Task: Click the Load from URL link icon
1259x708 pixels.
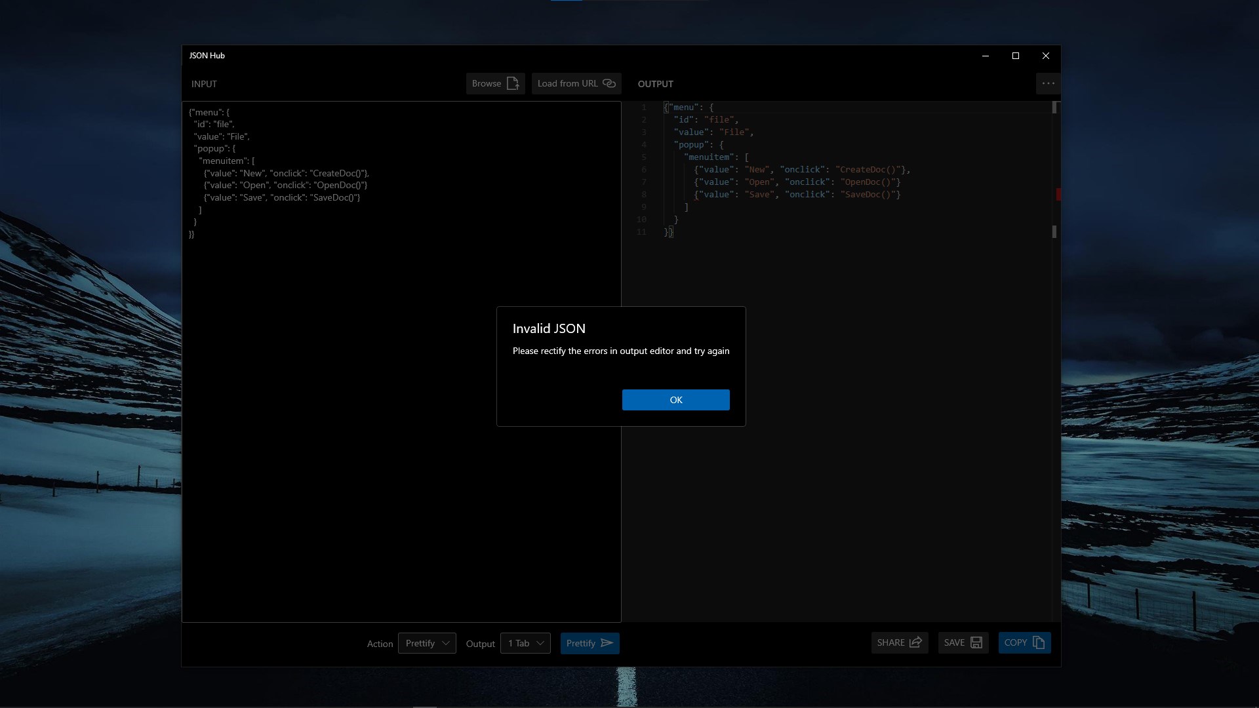Action: point(609,83)
